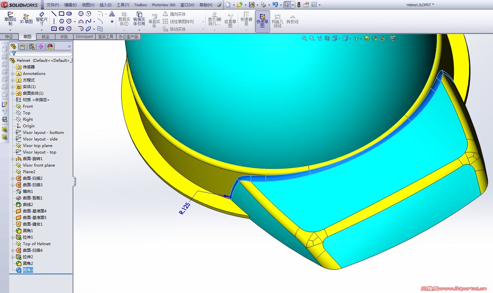The height and width of the screenshot is (293, 493).
Task: Open the 编辑(E) menu
Action: pos(70,5)
